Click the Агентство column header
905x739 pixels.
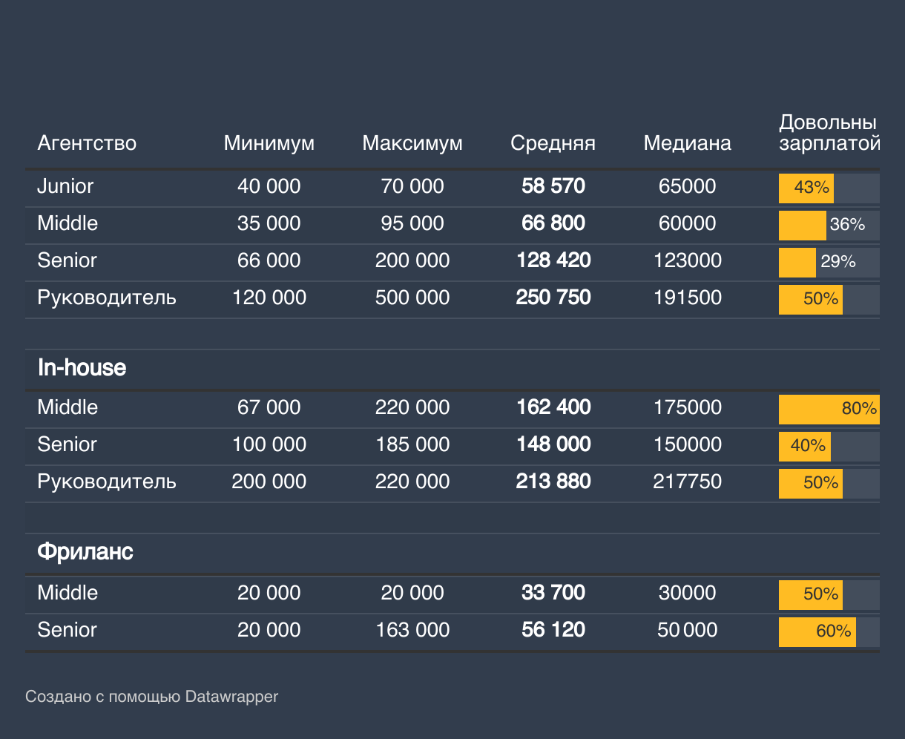tap(87, 143)
